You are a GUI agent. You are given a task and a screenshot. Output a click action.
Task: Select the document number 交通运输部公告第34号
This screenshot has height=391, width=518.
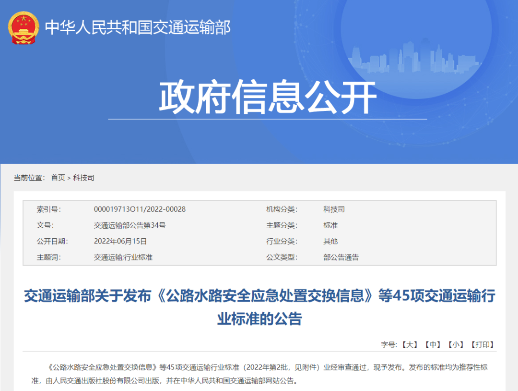(129, 225)
